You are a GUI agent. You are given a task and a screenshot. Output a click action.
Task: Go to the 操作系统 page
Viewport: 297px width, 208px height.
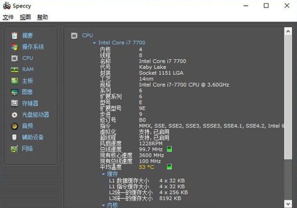pos(33,47)
